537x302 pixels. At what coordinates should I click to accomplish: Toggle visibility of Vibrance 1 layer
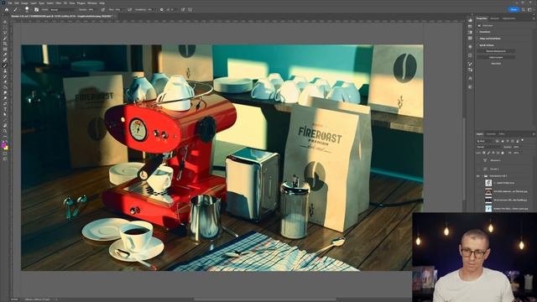coord(477,160)
